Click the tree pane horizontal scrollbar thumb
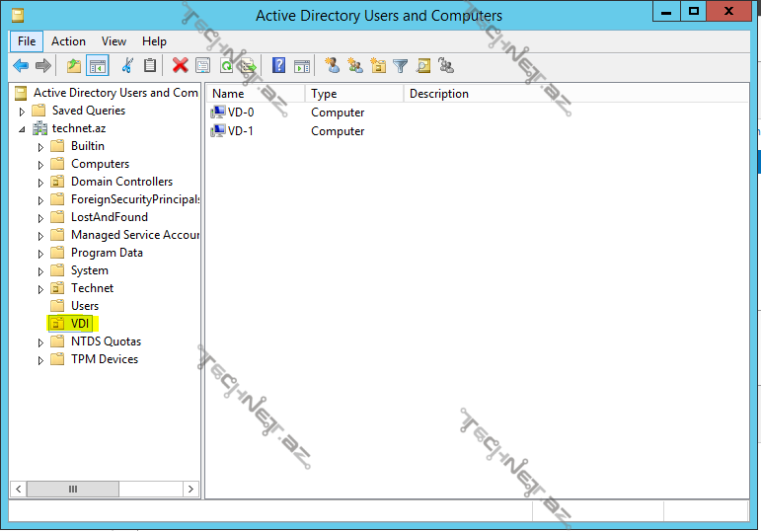This screenshot has height=531, width=761. (x=72, y=489)
